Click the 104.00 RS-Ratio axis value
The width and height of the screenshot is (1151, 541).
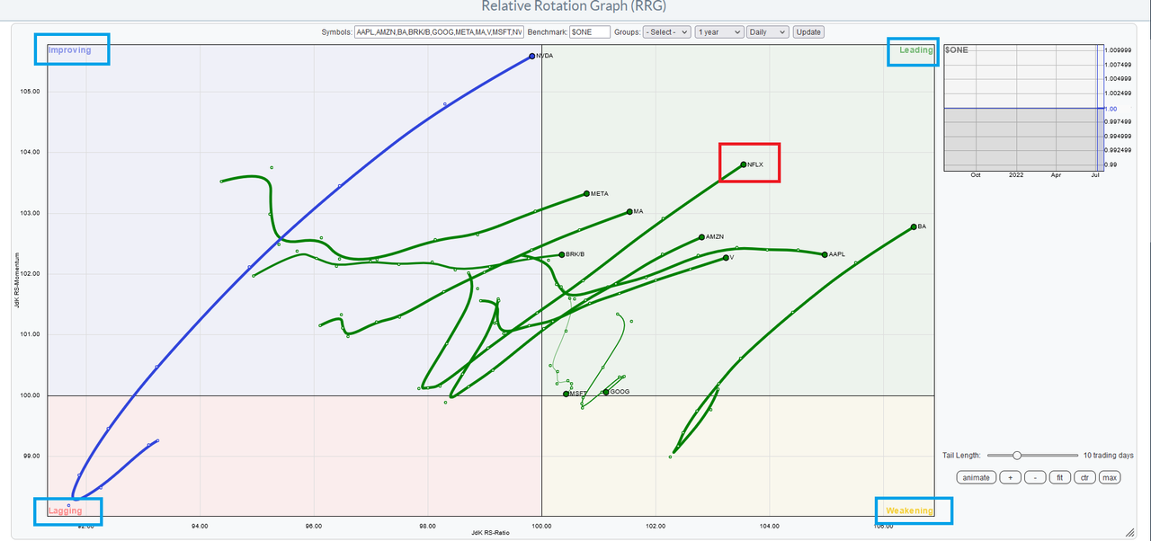tap(770, 527)
